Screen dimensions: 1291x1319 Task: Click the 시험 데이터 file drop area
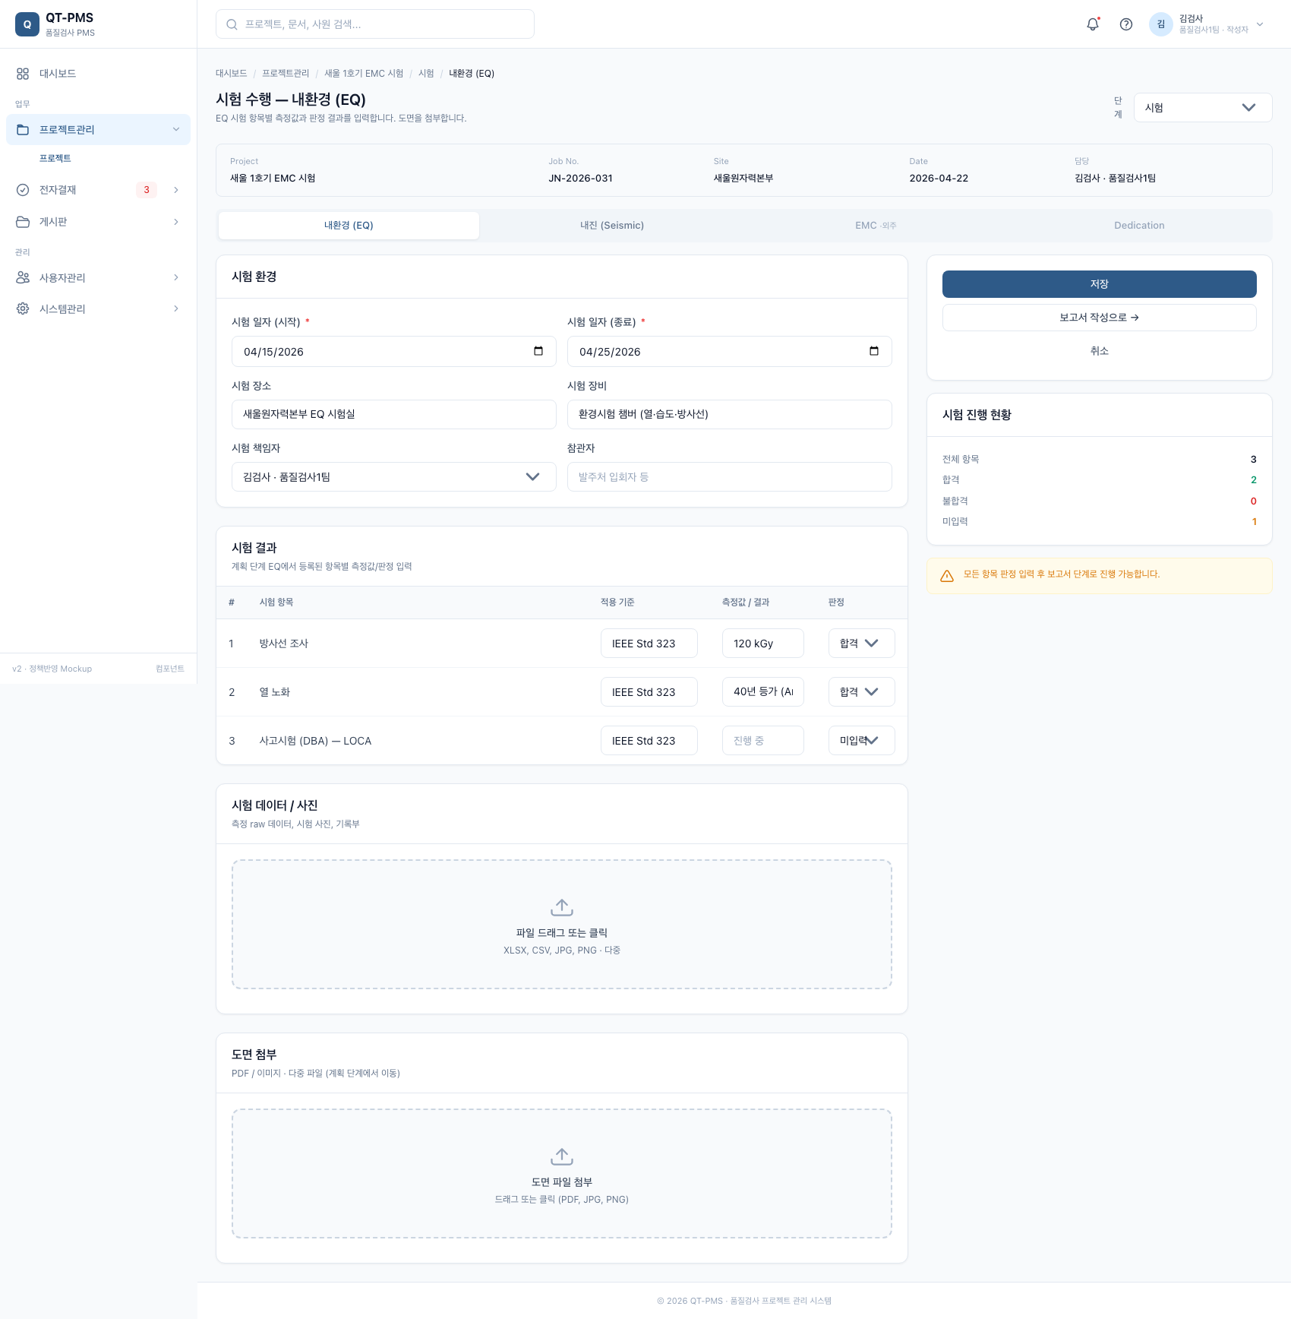tap(562, 925)
